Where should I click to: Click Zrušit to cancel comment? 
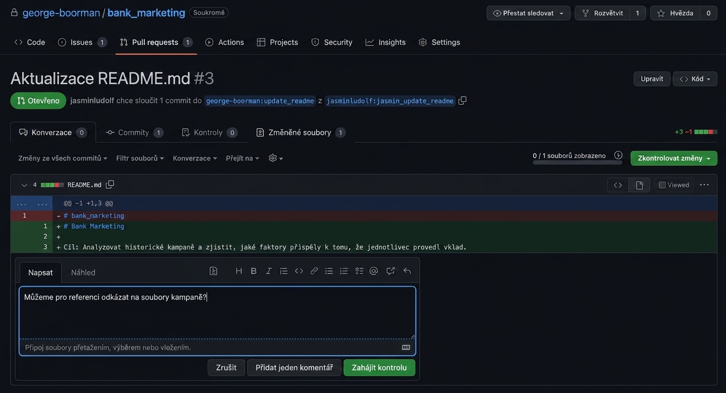click(226, 367)
